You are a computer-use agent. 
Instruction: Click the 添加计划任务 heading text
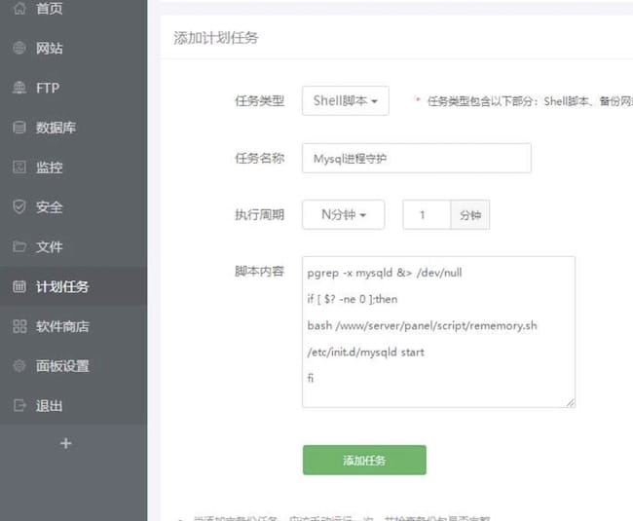click(x=216, y=38)
